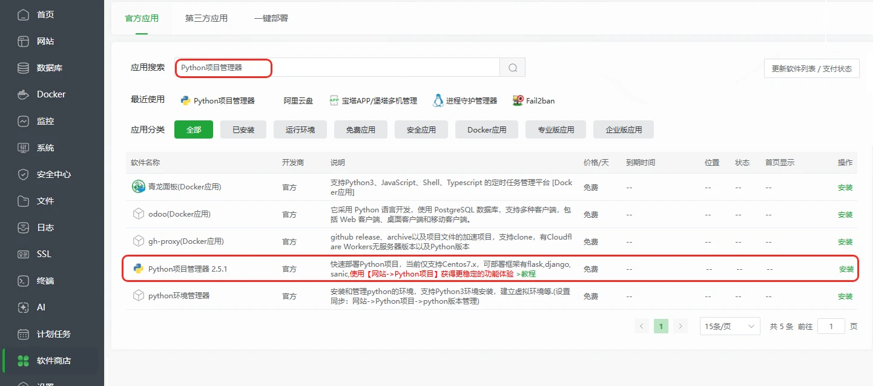
Task: Open the 安全中心 shield sidebar icon
Action: (x=23, y=174)
